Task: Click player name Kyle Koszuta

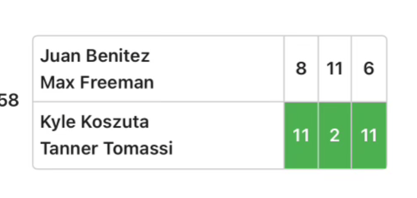Action: pyautogui.click(x=95, y=122)
